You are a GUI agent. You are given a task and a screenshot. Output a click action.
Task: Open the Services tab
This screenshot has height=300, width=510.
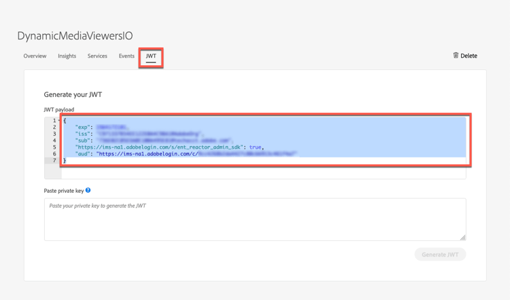(x=97, y=56)
